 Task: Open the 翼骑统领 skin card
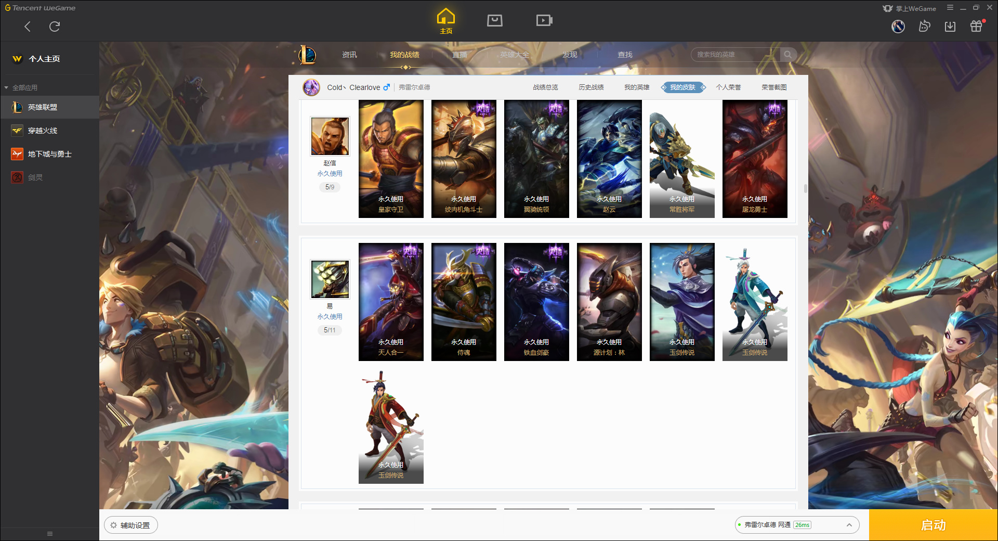(x=536, y=159)
